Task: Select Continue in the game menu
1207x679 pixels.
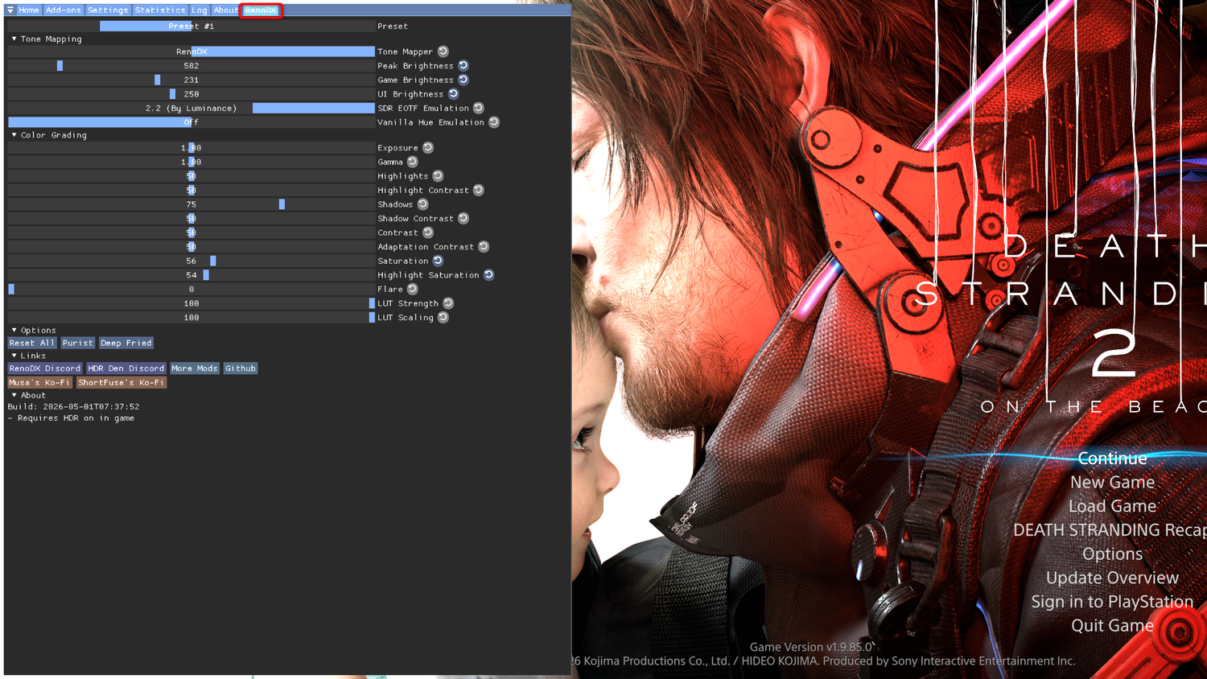Action: click(x=1113, y=459)
